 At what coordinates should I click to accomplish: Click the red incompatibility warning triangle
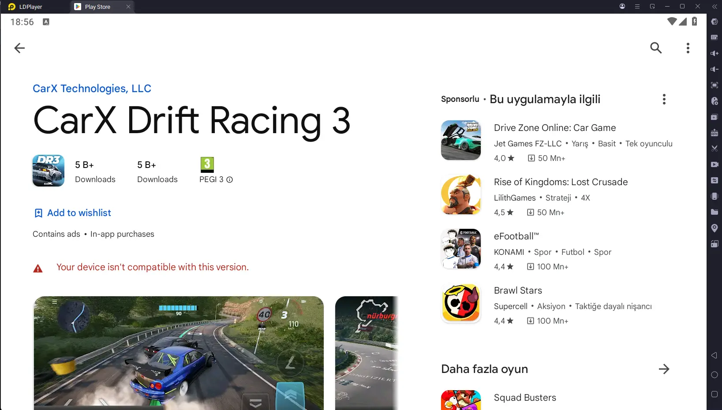(38, 268)
